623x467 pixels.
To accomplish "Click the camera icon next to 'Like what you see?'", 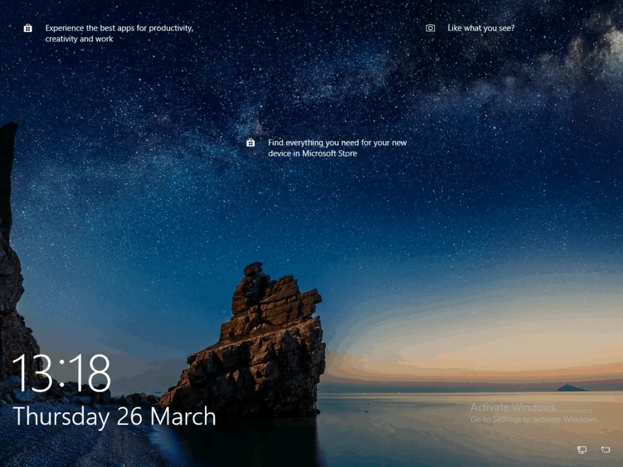I will coord(431,28).
